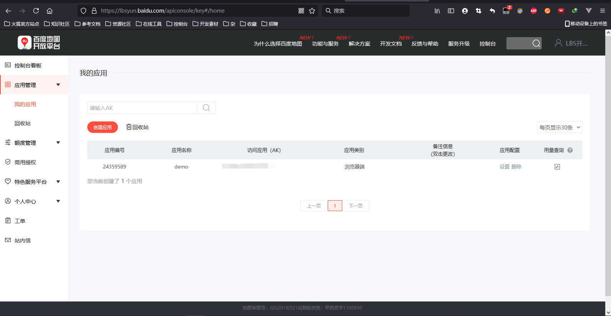Go to browser home page icon
611x316 pixels.
49,11
